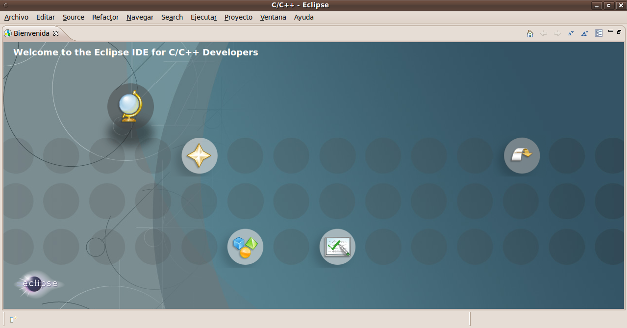
Task: Open the Ayuda menu
Action: (x=304, y=17)
